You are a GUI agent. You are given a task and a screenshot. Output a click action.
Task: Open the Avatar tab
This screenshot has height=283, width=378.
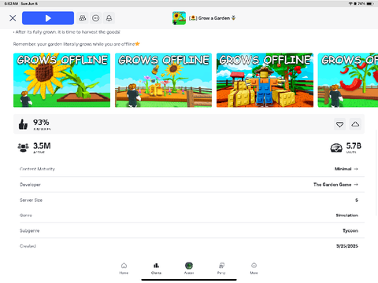point(189,269)
